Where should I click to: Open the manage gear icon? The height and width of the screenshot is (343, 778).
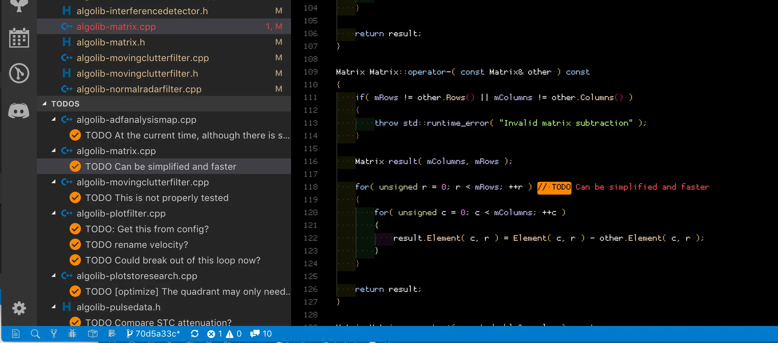(19, 308)
